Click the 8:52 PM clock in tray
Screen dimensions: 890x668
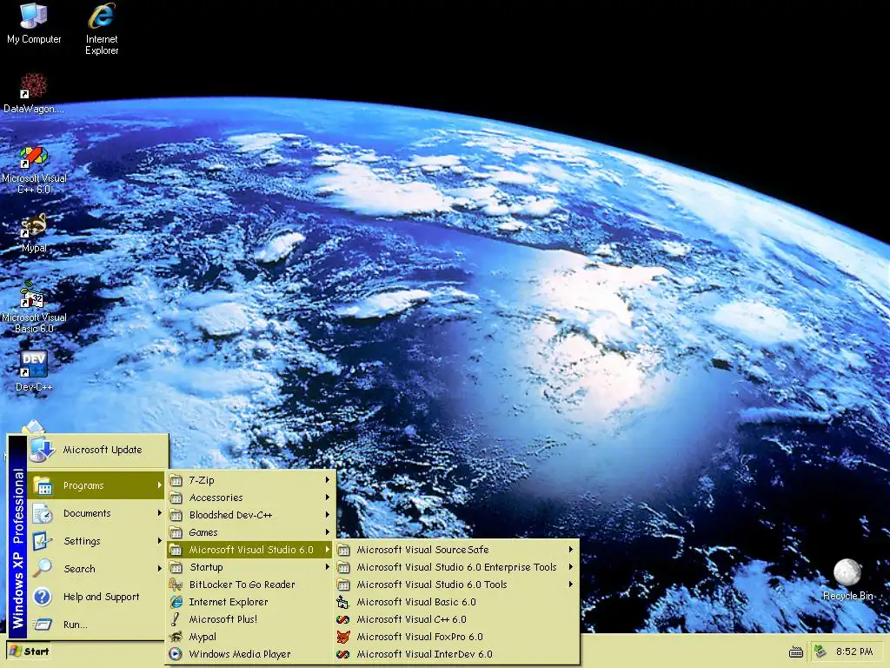pos(854,651)
